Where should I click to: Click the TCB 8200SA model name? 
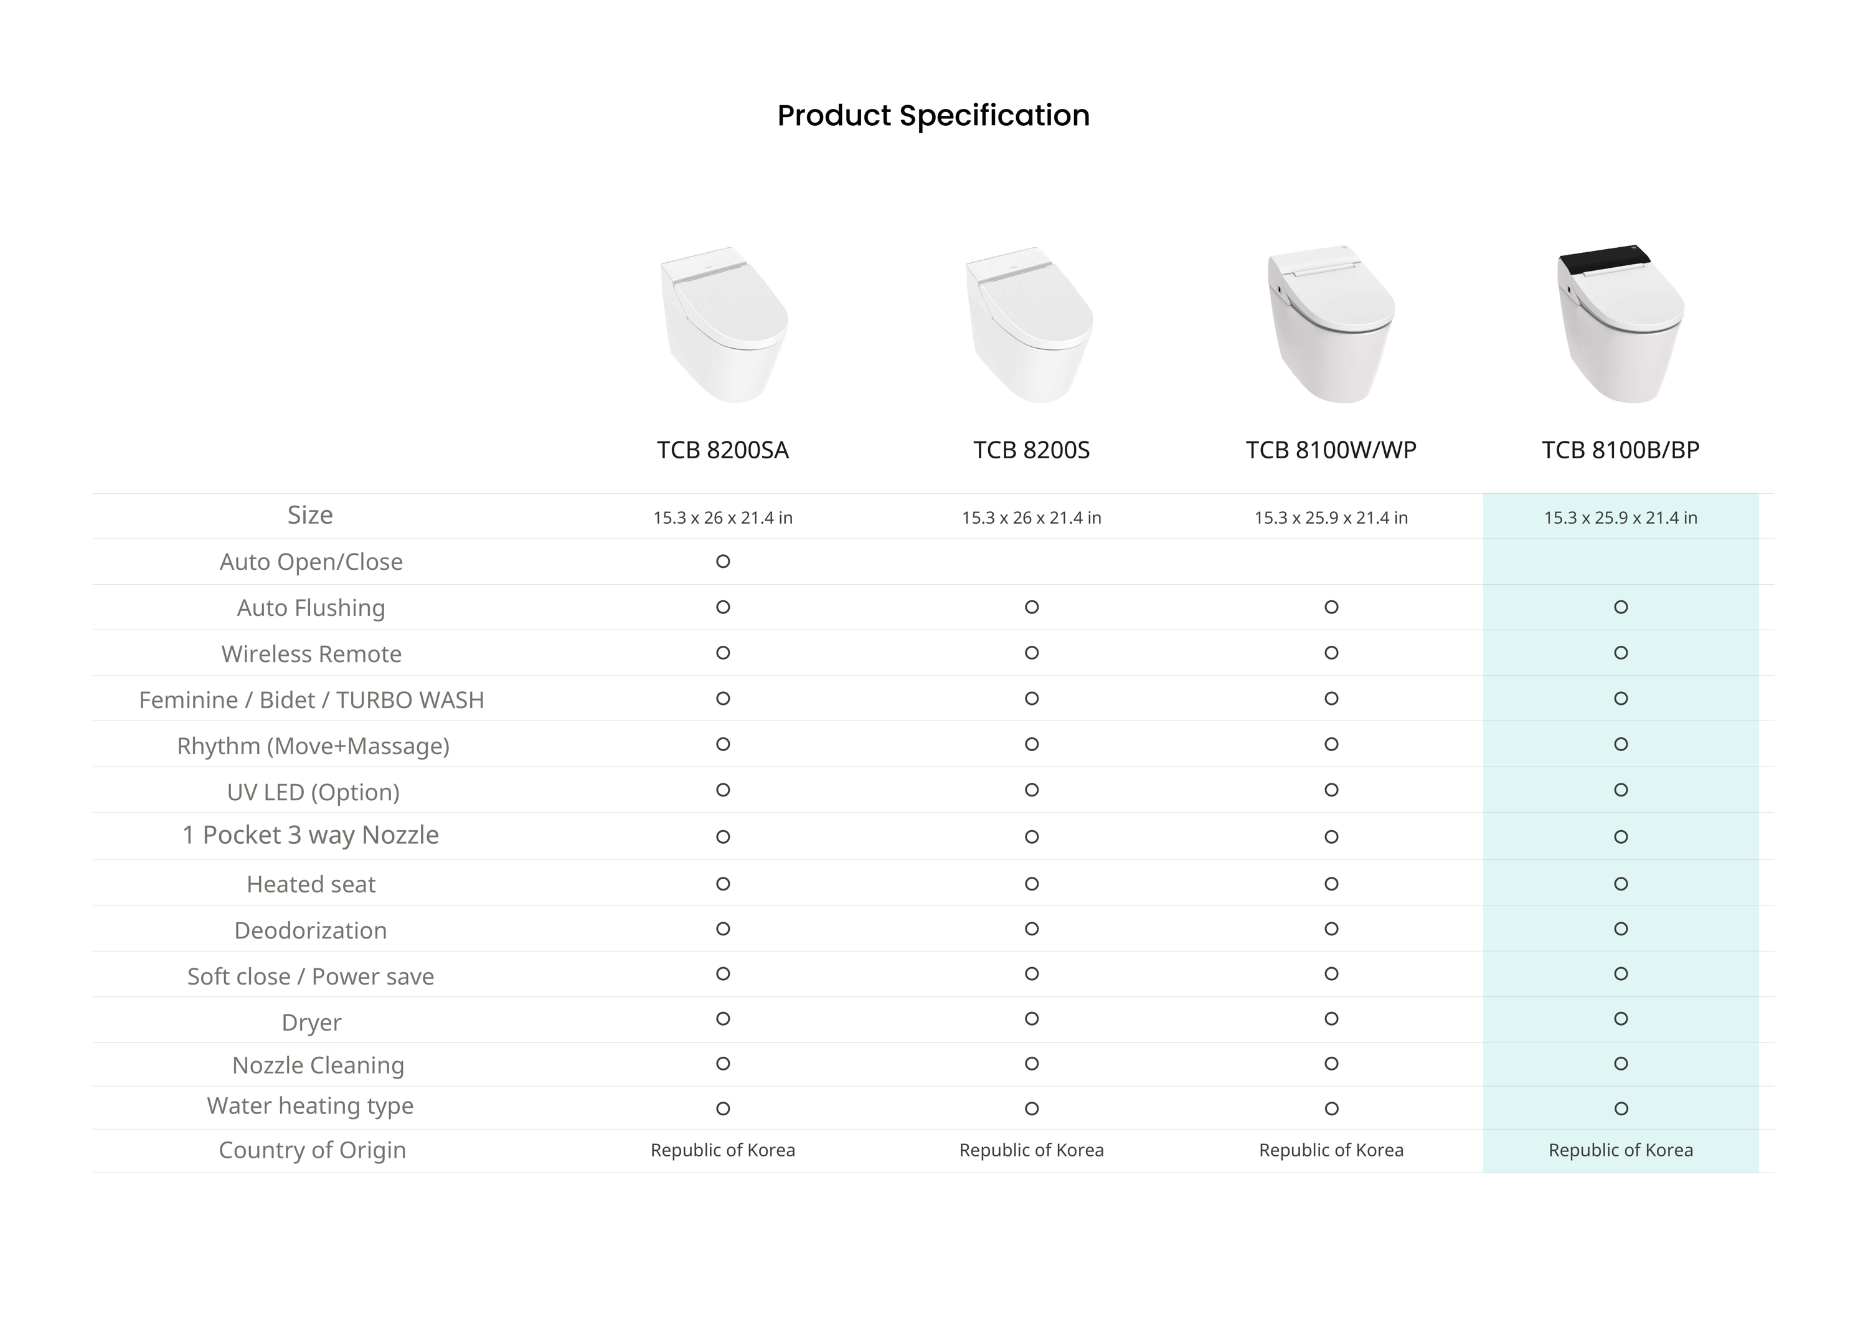pyautogui.click(x=723, y=450)
